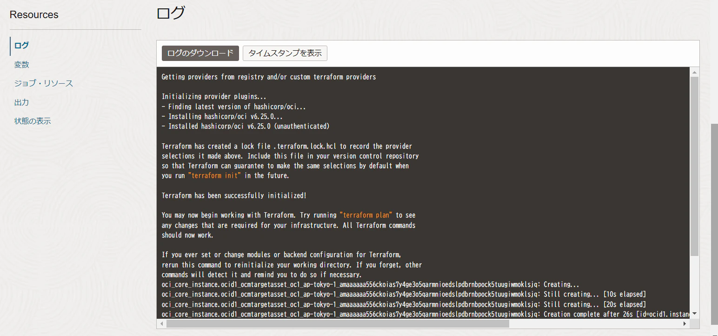Click the log scroll-down arrow
Image resolution: width=718 pixels, height=336 pixels.
pos(695,314)
